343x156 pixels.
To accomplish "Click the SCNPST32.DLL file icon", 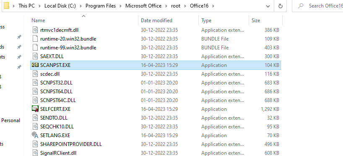I will [x=35, y=83].
